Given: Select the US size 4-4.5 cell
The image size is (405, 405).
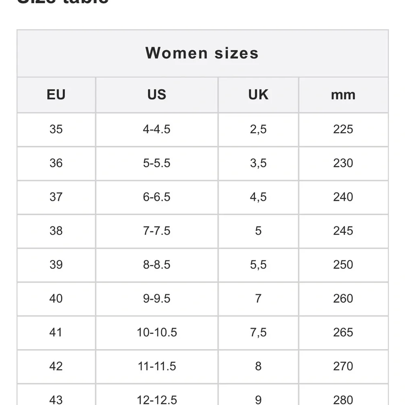Looking at the screenshot, I should click(157, 129).
